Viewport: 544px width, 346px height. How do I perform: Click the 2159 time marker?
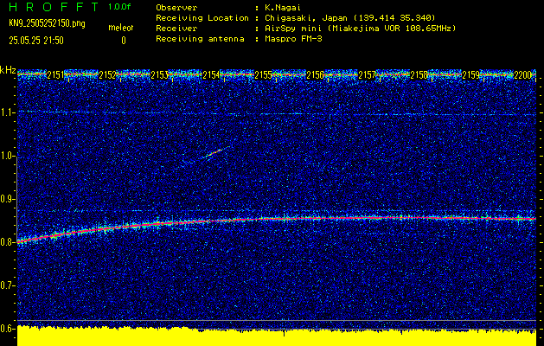coord(470,75)
